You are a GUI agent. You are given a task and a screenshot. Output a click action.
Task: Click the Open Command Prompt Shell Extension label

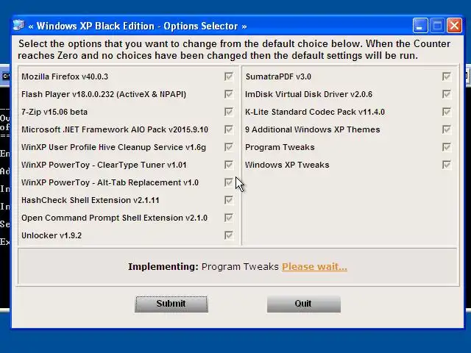click(x=115, y=218)
